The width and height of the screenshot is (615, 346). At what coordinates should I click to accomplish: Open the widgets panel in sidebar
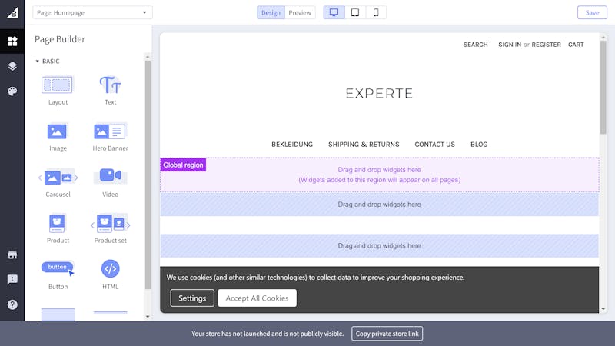coord(12,42)
